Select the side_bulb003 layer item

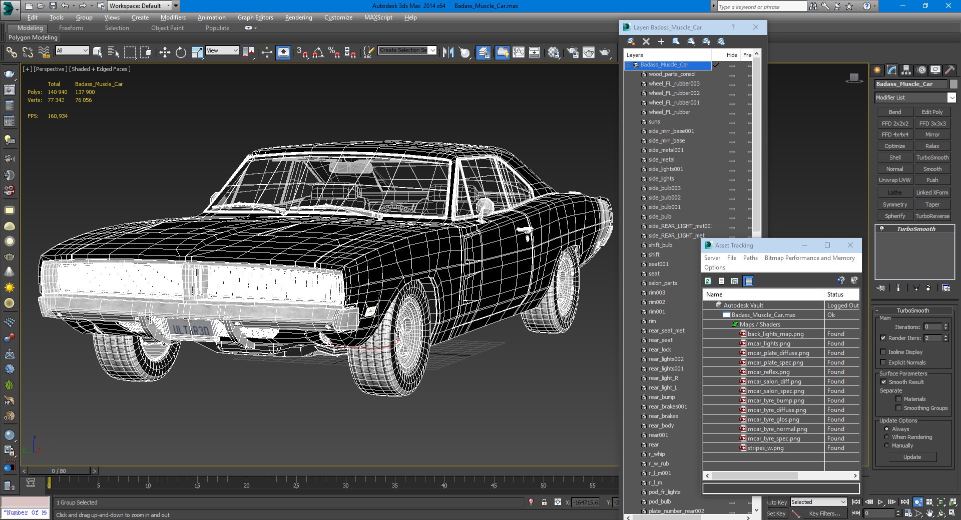coord(664,188)
